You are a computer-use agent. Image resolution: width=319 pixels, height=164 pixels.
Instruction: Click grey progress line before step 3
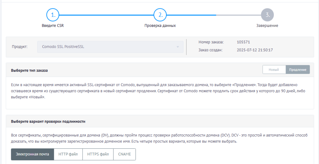click(238, 15)
